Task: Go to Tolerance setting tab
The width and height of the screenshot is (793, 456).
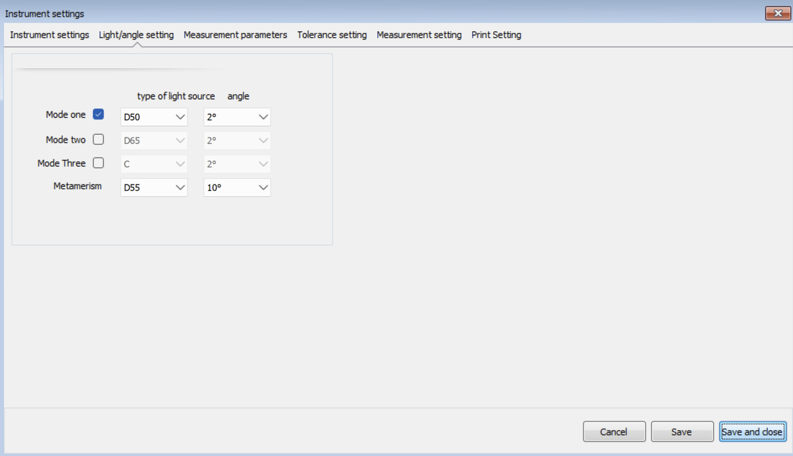Action: point(332,35)
